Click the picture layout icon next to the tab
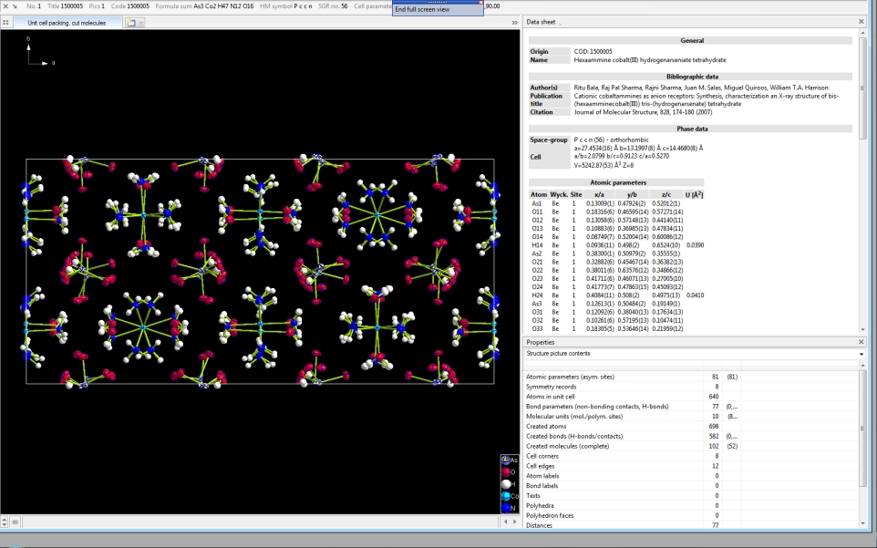 [130, 22]
